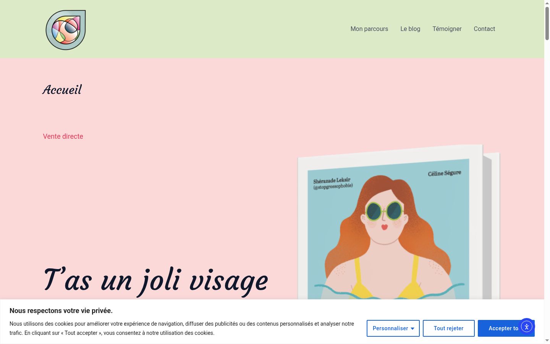Go to Le blog page

pyautogui.click(x=410, y=29)
